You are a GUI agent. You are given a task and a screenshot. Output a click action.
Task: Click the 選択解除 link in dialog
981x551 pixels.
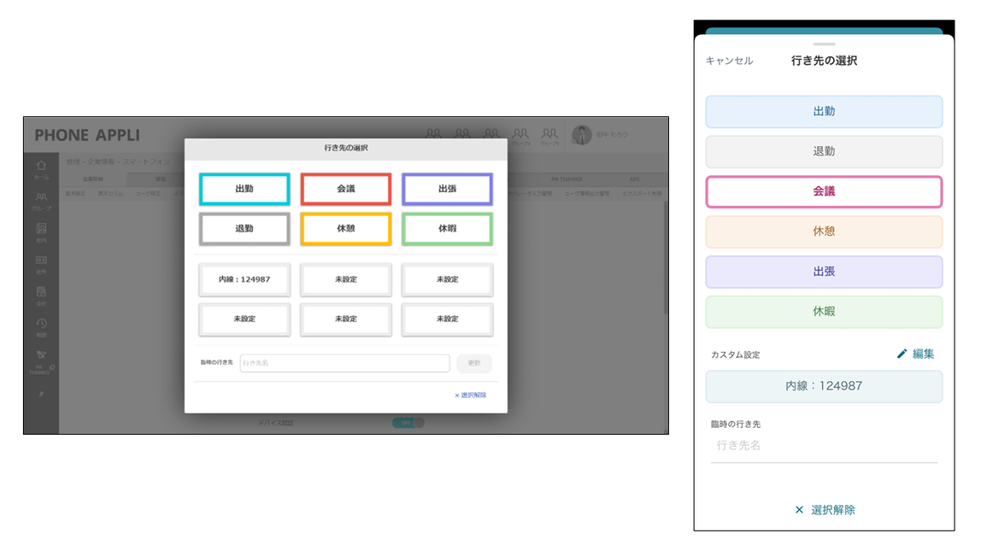point(471,396)
